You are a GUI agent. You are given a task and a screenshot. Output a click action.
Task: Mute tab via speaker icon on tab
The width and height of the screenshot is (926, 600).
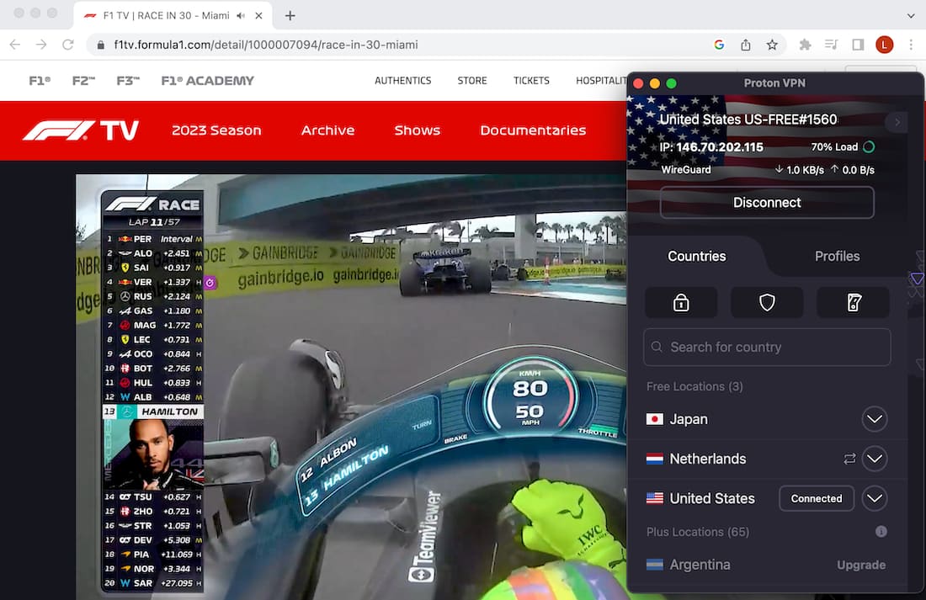coord(241,16)
